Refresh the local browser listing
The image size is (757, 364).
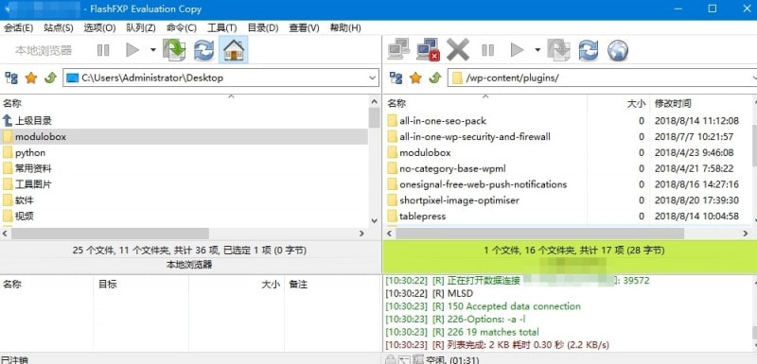point(204,50)
